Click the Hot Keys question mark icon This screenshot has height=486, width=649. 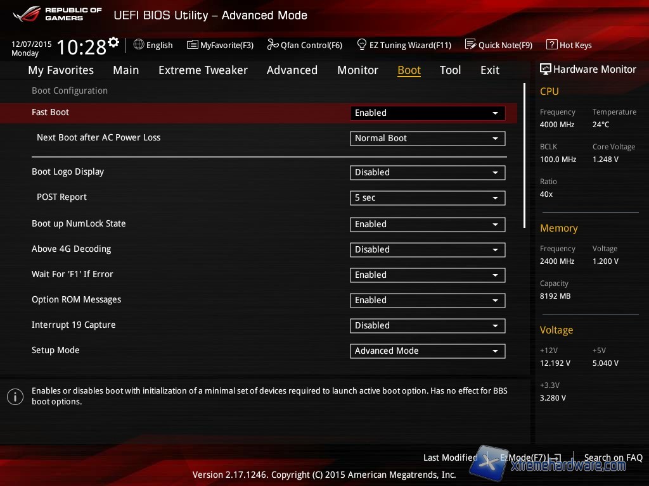551,44
